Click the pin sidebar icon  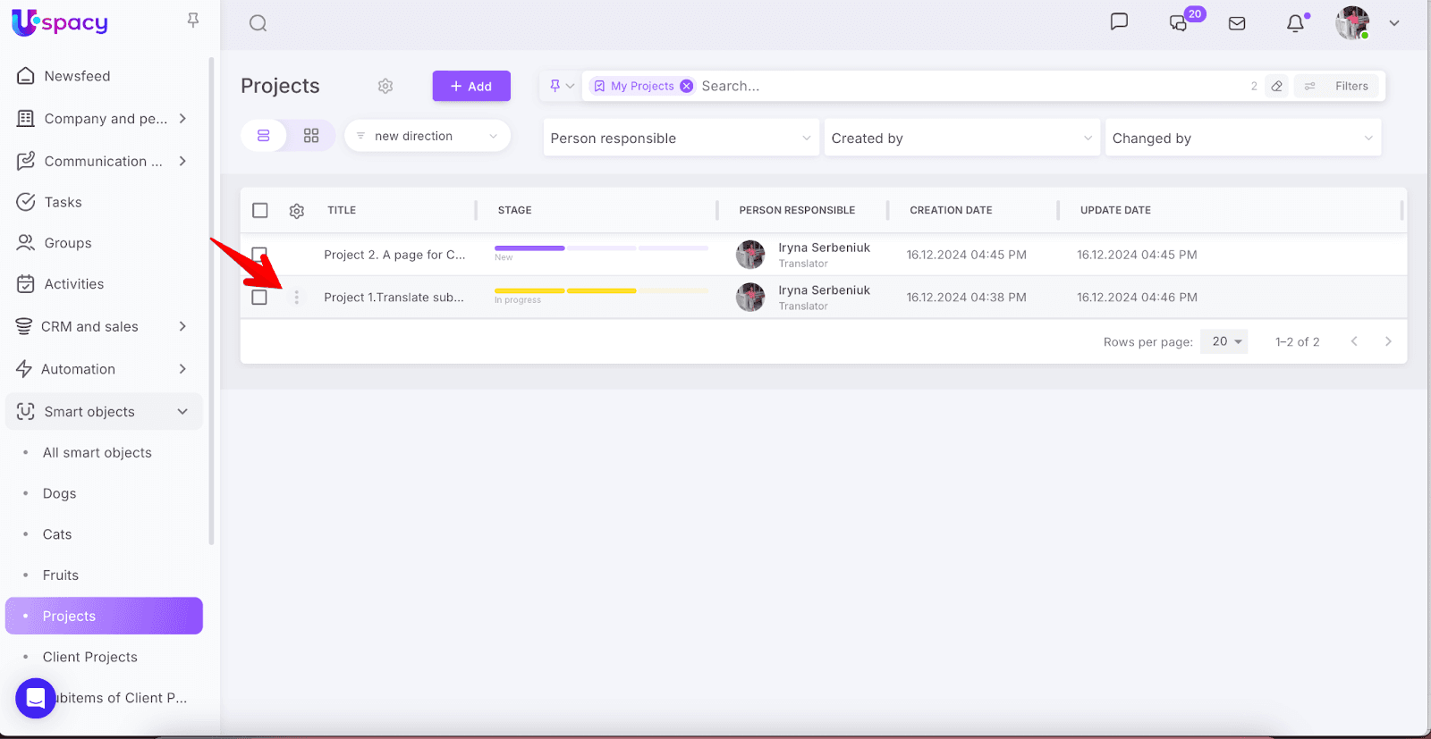click(x=193, y=20)
